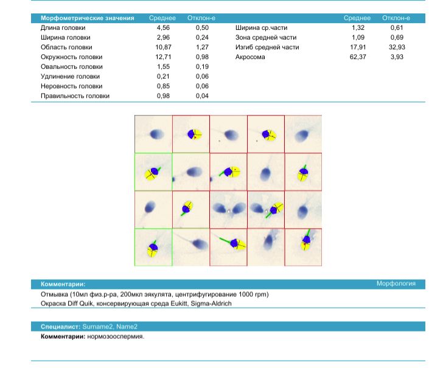
Task: Click the Специалист Surname2, Name2 header
Action: click(x=89, y=327)
